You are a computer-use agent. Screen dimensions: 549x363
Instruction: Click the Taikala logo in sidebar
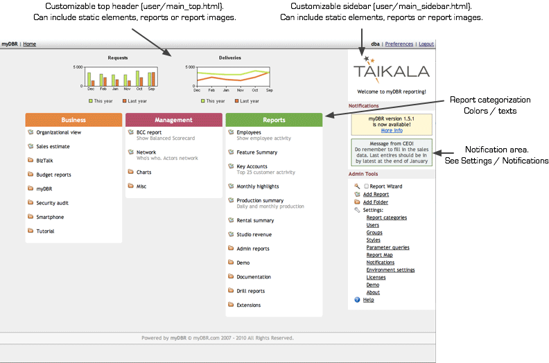(391, 70)
